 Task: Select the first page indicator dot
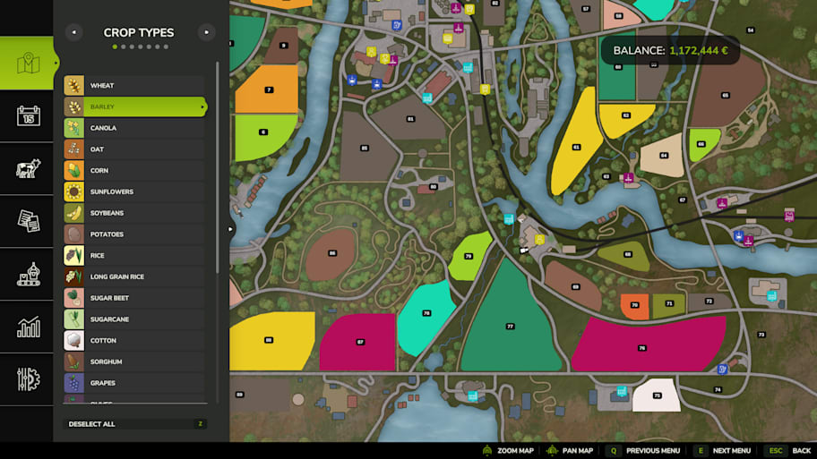point(116,47)
